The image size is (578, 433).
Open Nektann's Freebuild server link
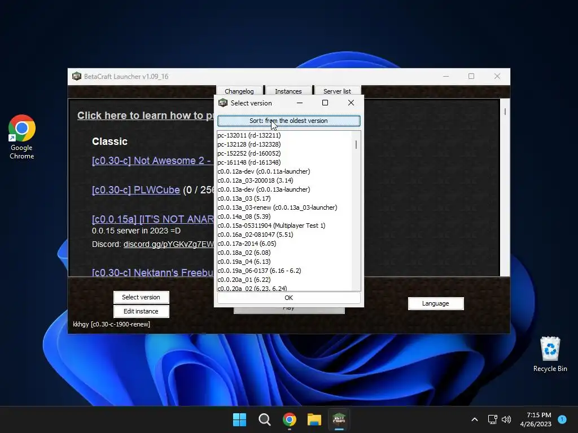152,272
